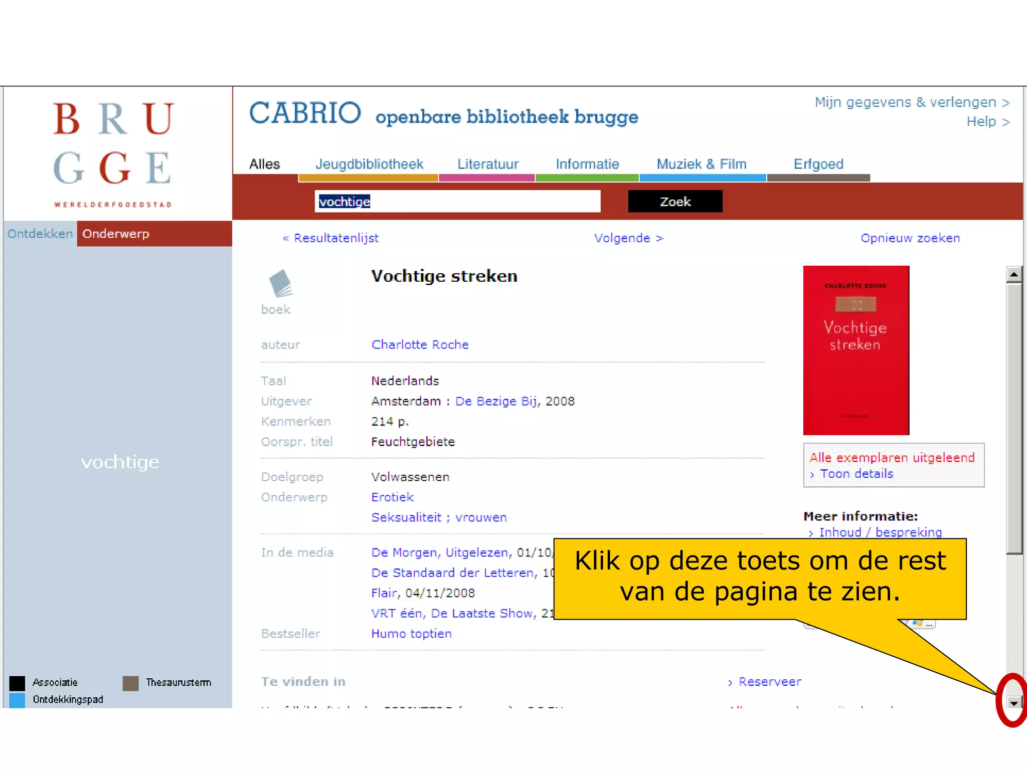This screenshot has height=770, width=1027.
Task: Go back to Resultatenlijst
Action: (x=330, y=238)
